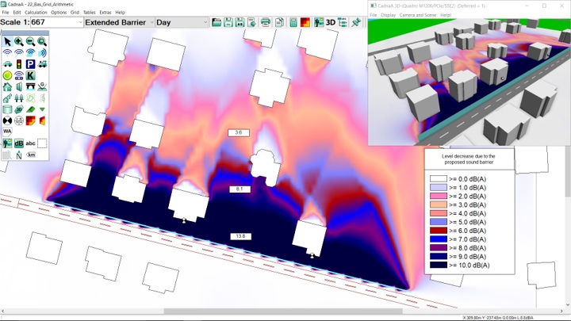This screenshot has height=321, width=571.
Task: Choose the traffic light source tool
Action: pos(19,64)
